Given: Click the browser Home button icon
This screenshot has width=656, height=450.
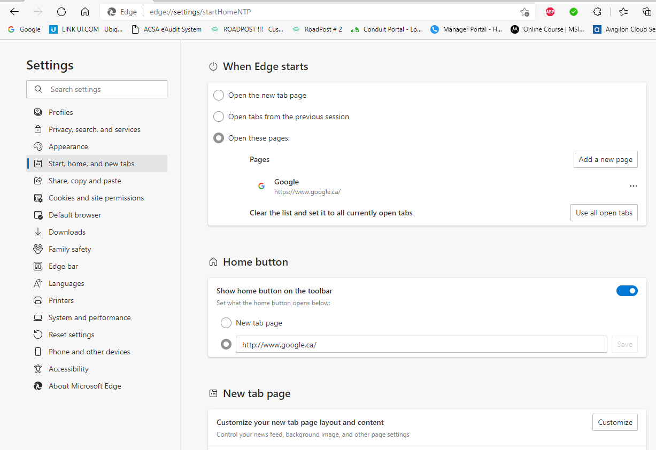Looking at the screenshot, I should coord(84,11).
